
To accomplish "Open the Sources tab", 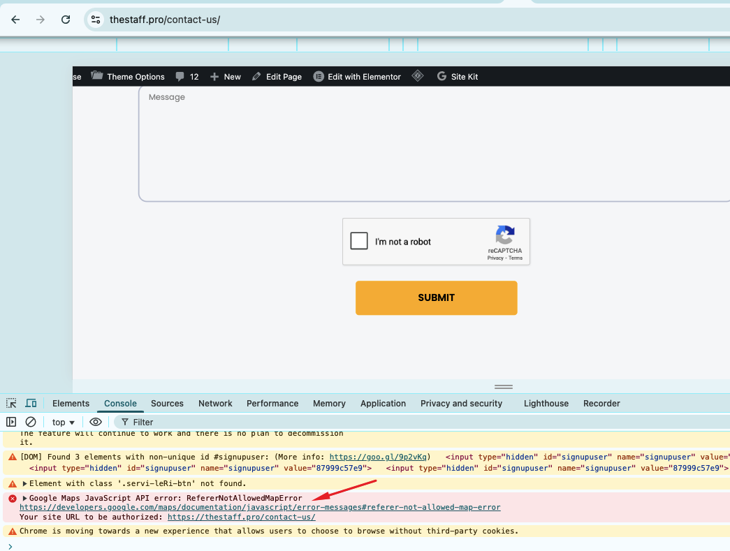I will 167,404.
